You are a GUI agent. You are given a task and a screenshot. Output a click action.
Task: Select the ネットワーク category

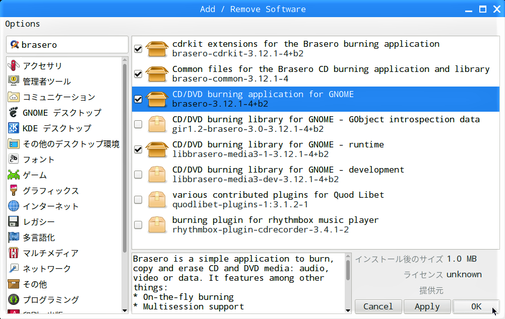[x=47, y=269]
